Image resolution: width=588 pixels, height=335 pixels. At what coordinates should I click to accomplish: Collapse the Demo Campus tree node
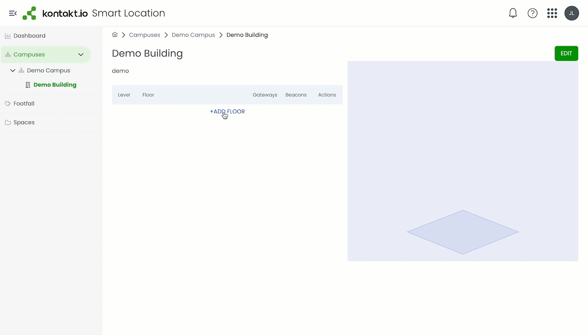point(13,70)
